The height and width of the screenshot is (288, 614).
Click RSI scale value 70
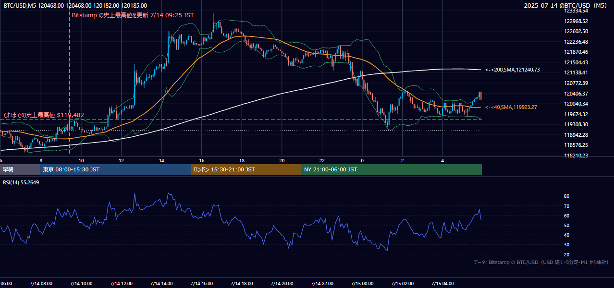tap(566, 206)
